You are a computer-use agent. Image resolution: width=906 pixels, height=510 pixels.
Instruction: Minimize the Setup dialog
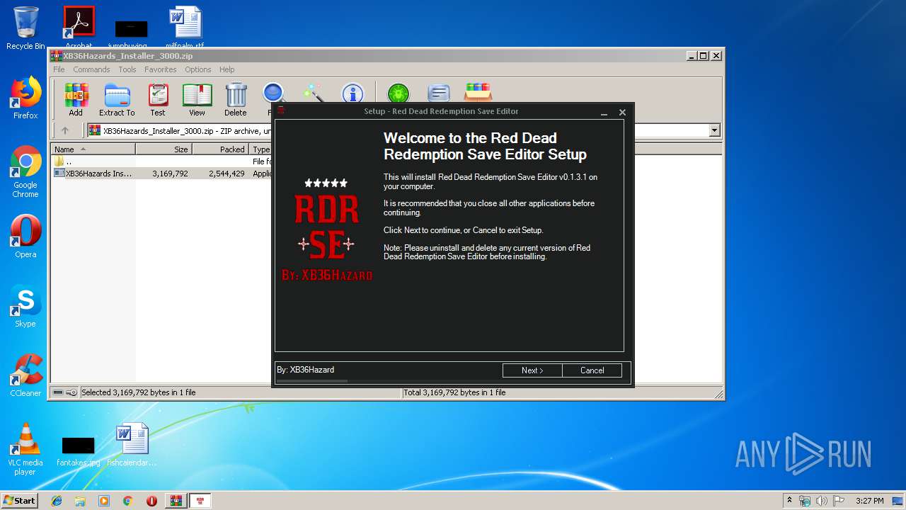[x=604, y=113]
